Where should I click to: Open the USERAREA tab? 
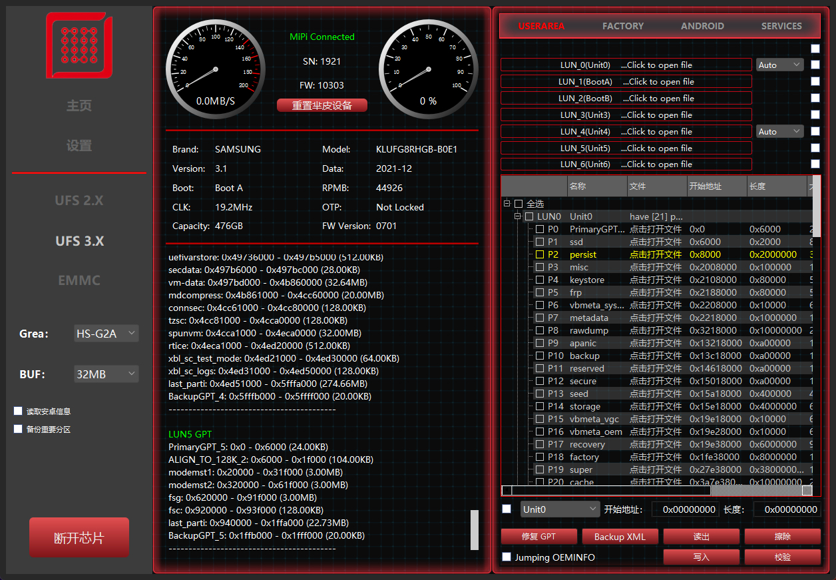click(541, 26)
